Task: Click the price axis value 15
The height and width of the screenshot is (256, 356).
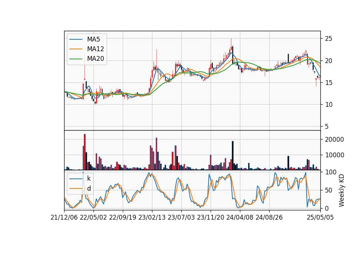Action: [328, 83]
